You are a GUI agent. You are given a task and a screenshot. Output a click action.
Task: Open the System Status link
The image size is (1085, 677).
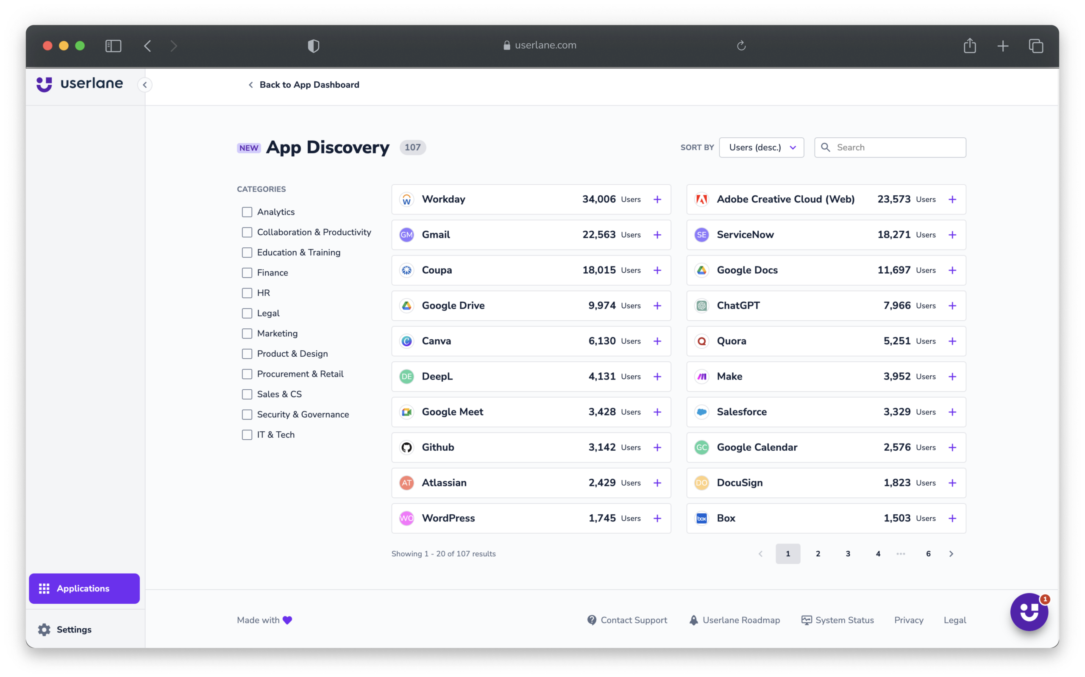click(837, 620)
